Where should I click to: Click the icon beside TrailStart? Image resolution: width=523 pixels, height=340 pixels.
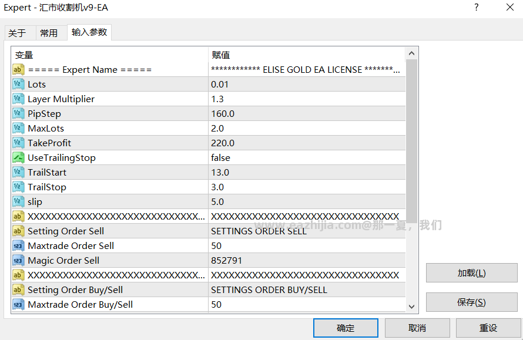click(x=18, y=172)
